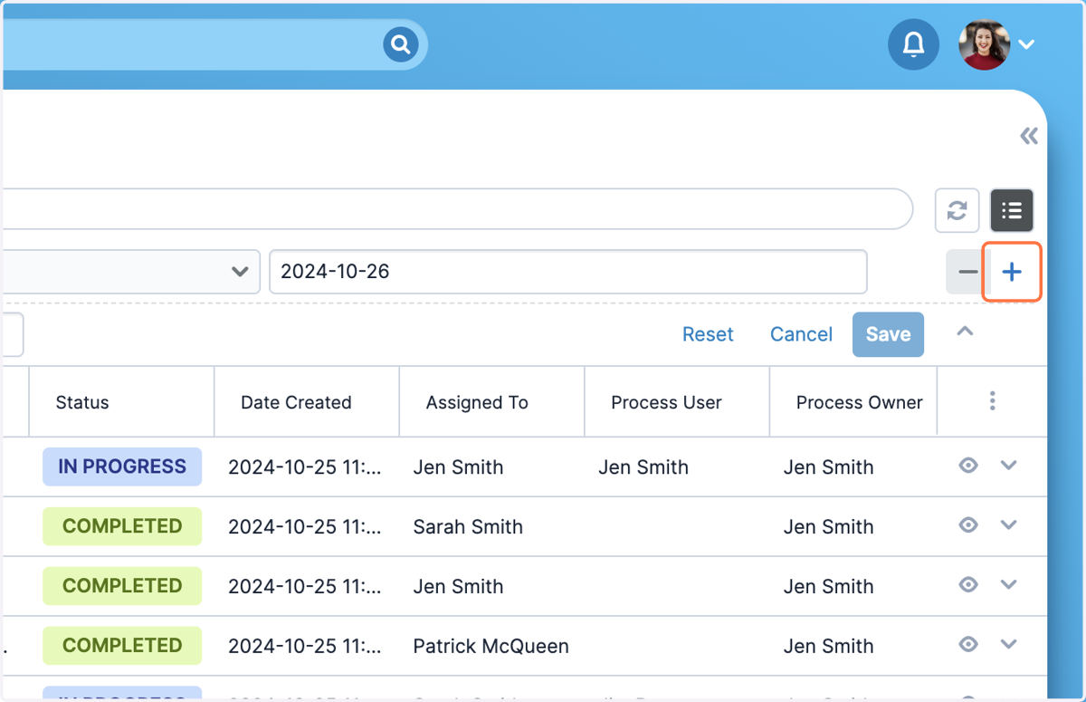Expand the Patrick McQueen row chevron
Screen dimensions: 1086x702
[1009, 645]
